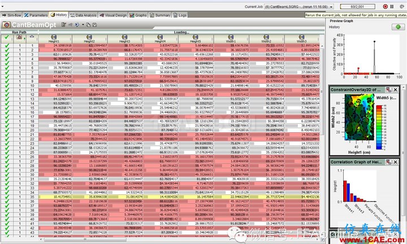The height and width of the screenshot is (244, 407).
Task: Click the Height4 column header icon
Action: click(x=160, y=37)
